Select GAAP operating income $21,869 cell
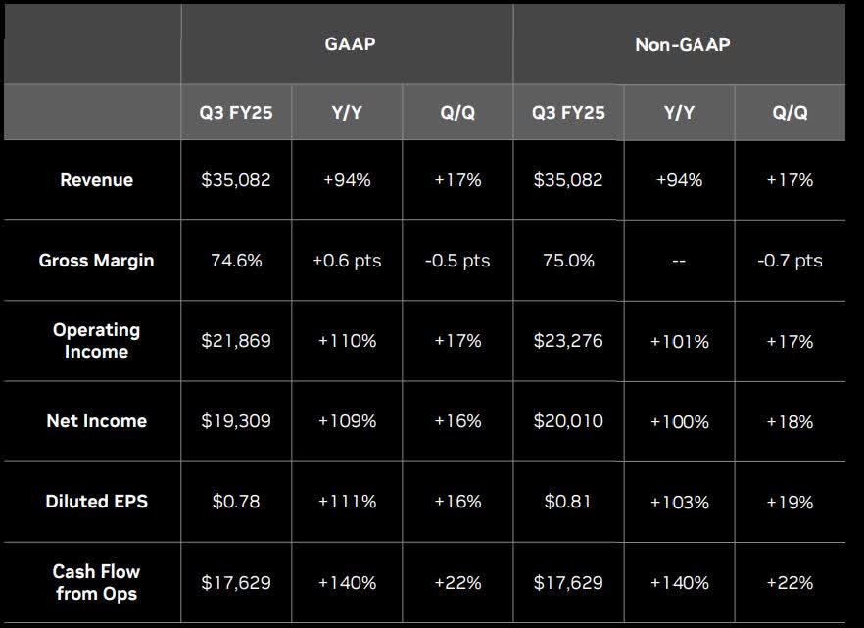 236,341
